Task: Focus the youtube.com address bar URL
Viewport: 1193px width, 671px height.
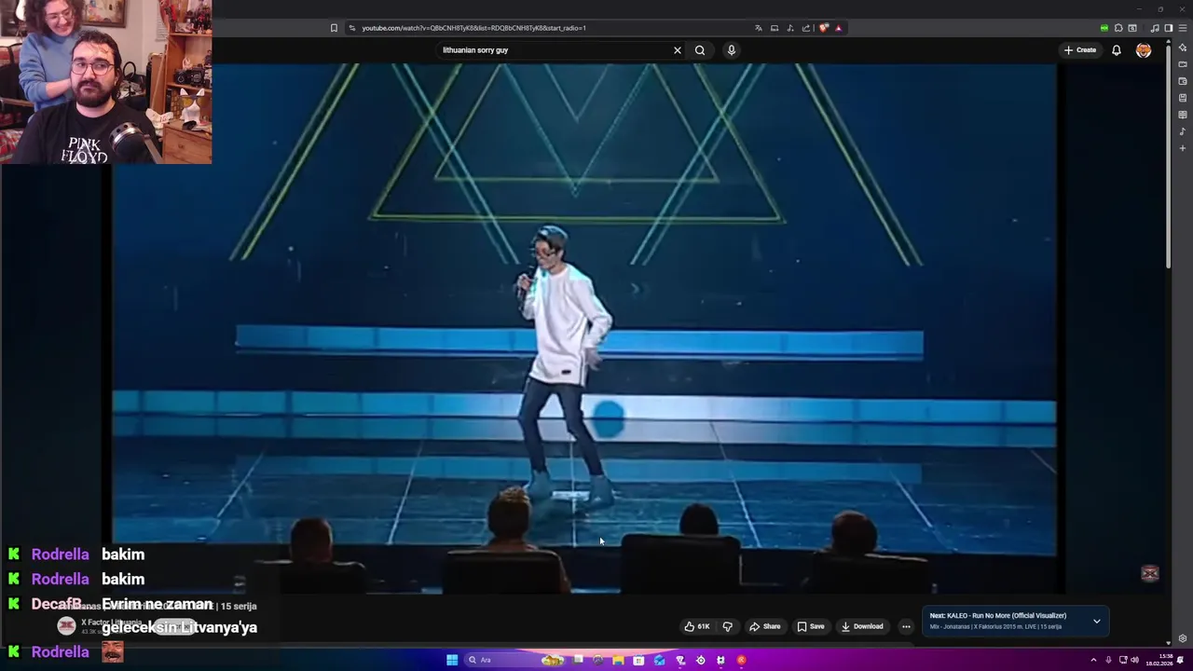Action: (473, 28)
